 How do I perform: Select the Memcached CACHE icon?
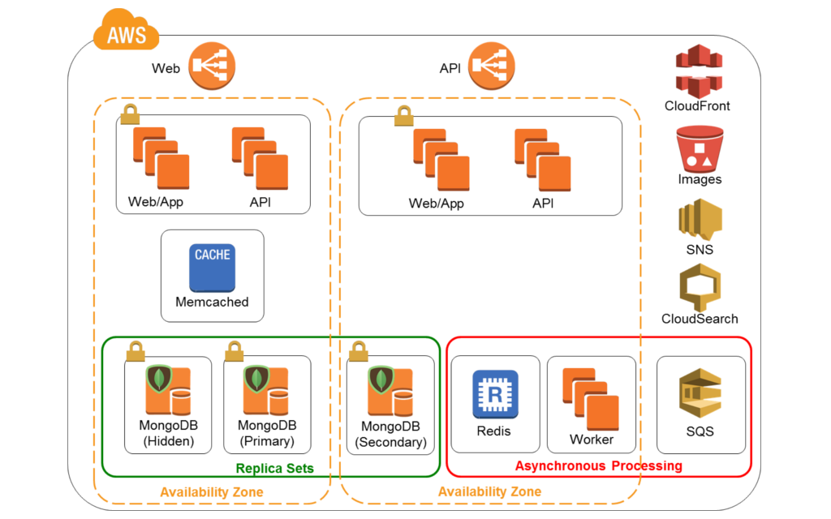tap(212, 268)
